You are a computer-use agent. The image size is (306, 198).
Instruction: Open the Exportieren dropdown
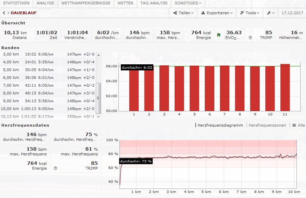217,13
